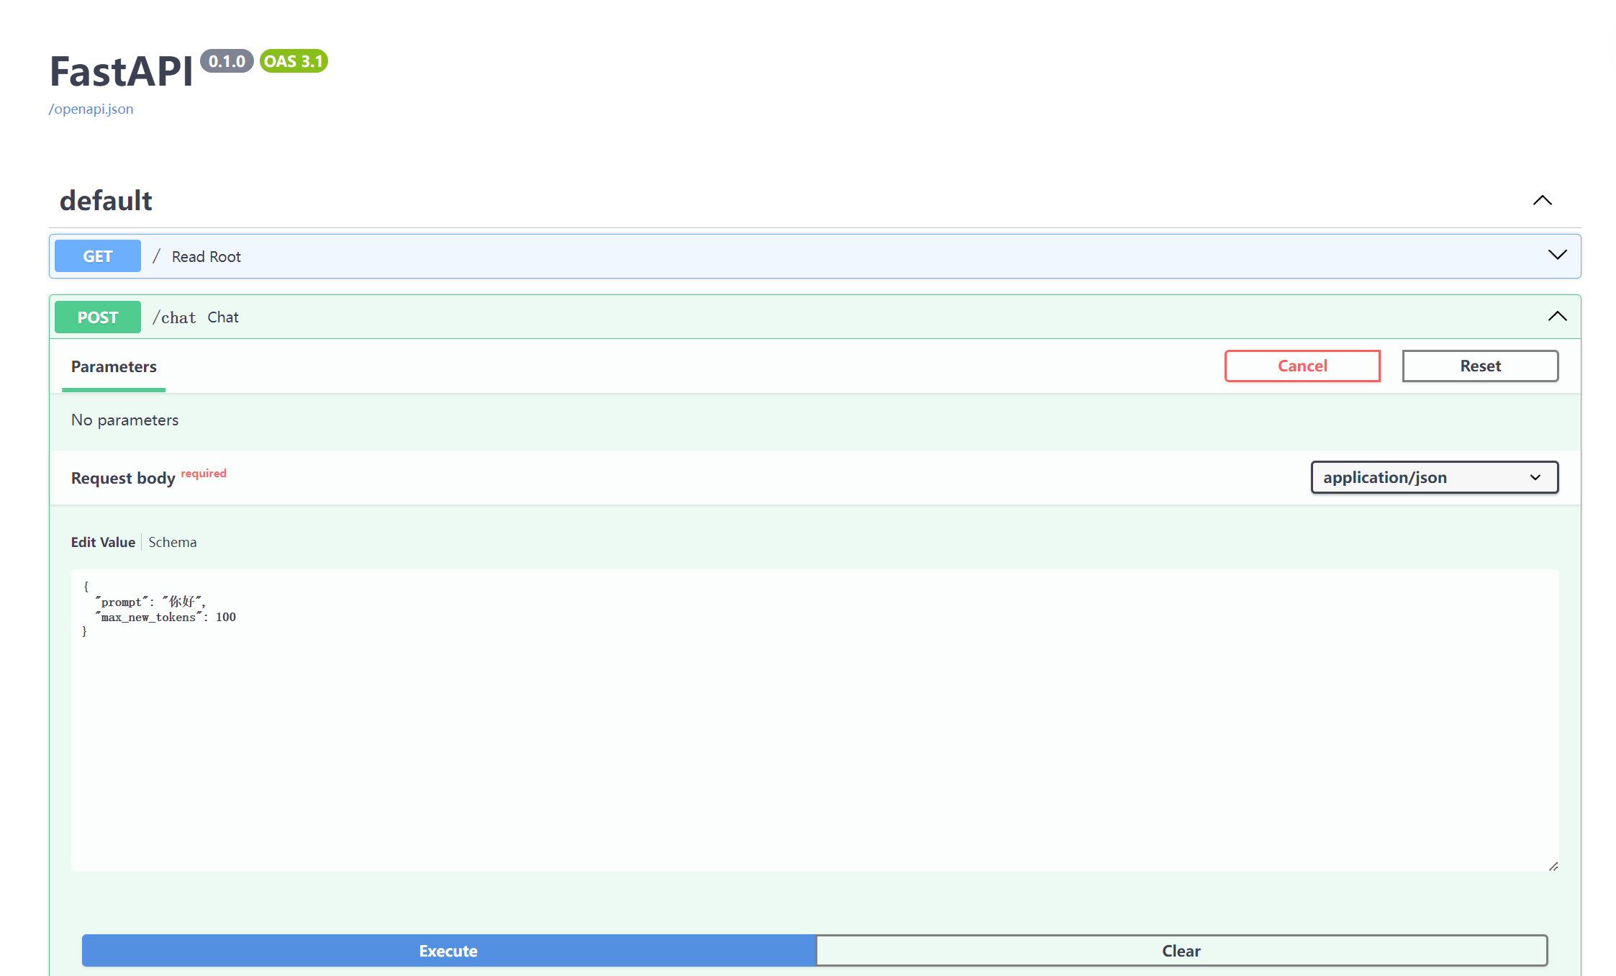Click the default section title
1616x976 pixels.
pyautogui.click(x=106, y=200)
